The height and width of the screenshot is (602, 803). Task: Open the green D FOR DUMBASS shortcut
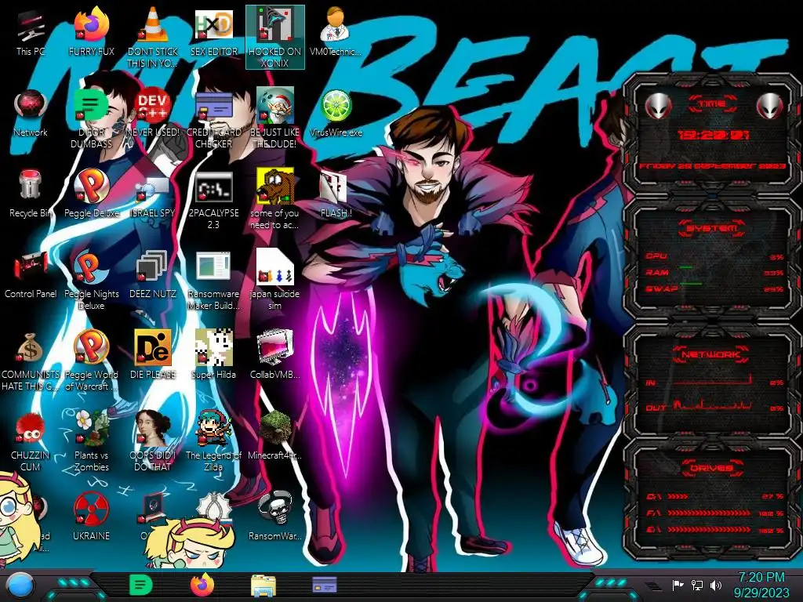pyautogui.click(x=91, y=118)
